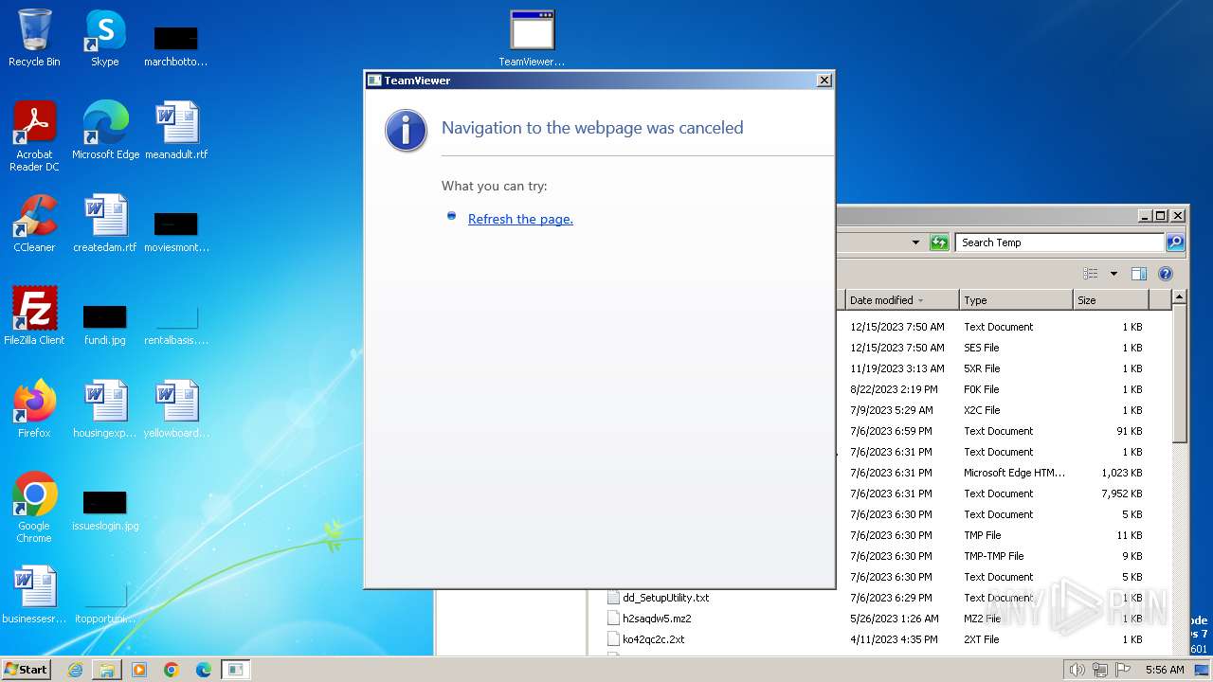The width and height of the screenshot is (1213, 682).
Task: Open Action Center flag icon
Action: click(x=1121, y=670)
